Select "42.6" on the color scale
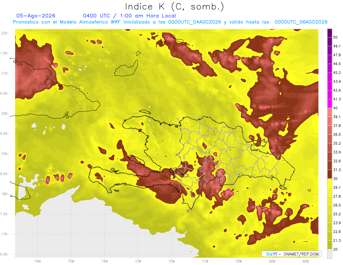343x265 pixels. click(337, 90)
